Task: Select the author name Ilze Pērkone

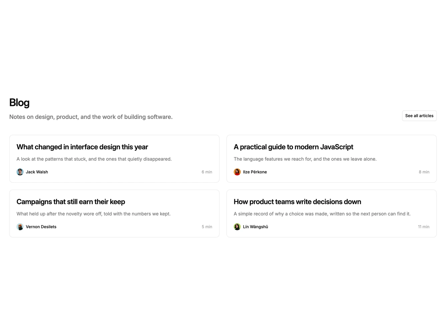Action: [255, 172]
